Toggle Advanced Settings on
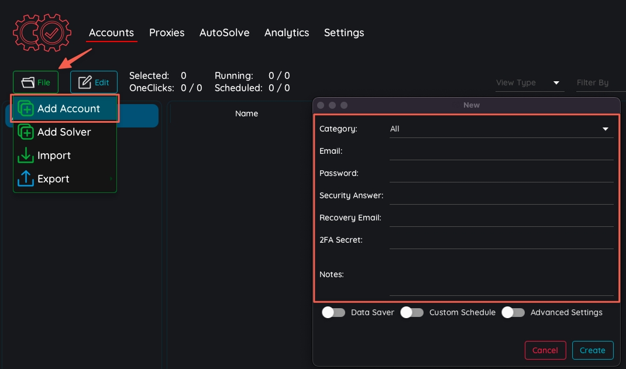Image resolution: width=626 pixels, height=369 pixels. 513,312
